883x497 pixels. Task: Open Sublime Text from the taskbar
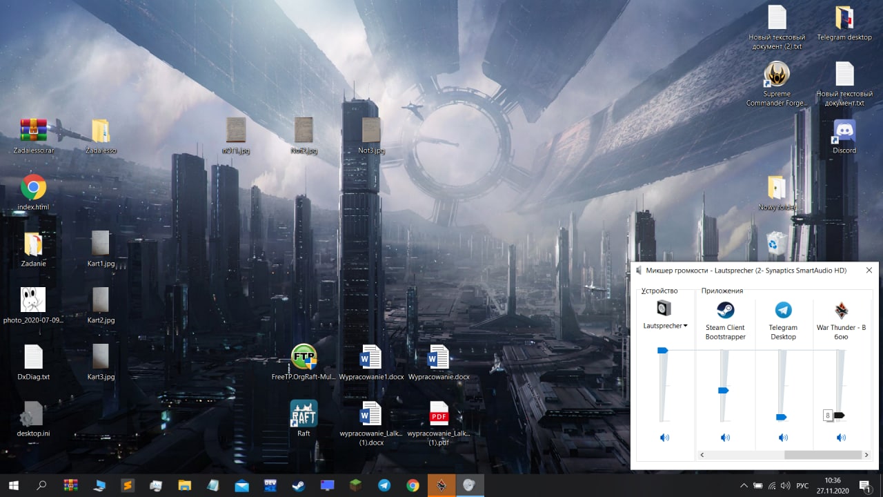coord(127,485)
